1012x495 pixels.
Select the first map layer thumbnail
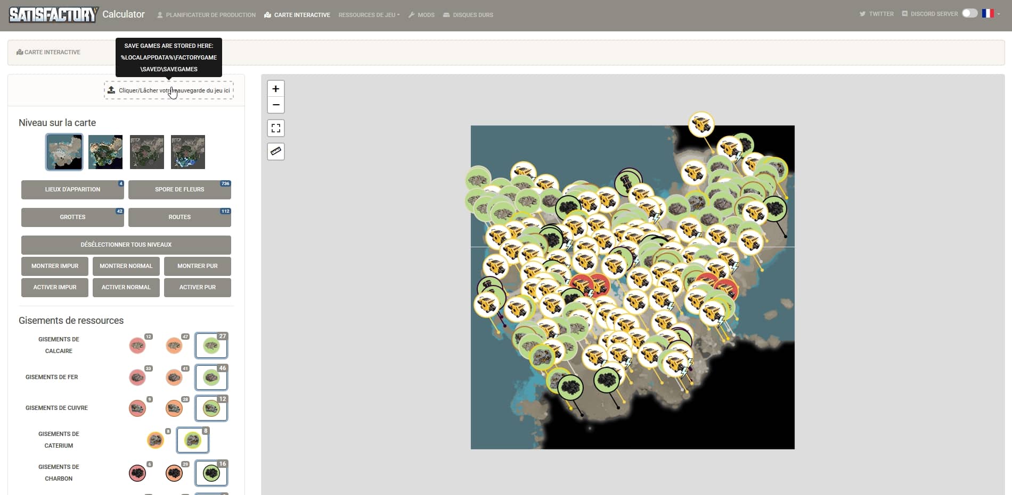(x=64, y=152)
